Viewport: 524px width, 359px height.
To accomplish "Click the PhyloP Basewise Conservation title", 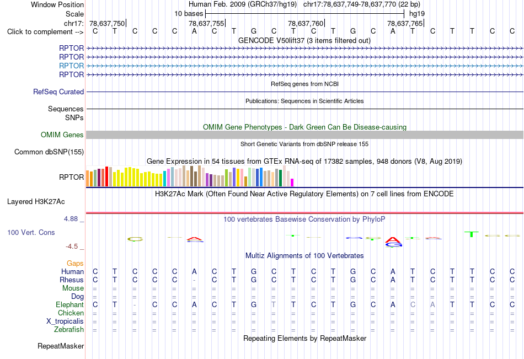I will click(304, 219).
